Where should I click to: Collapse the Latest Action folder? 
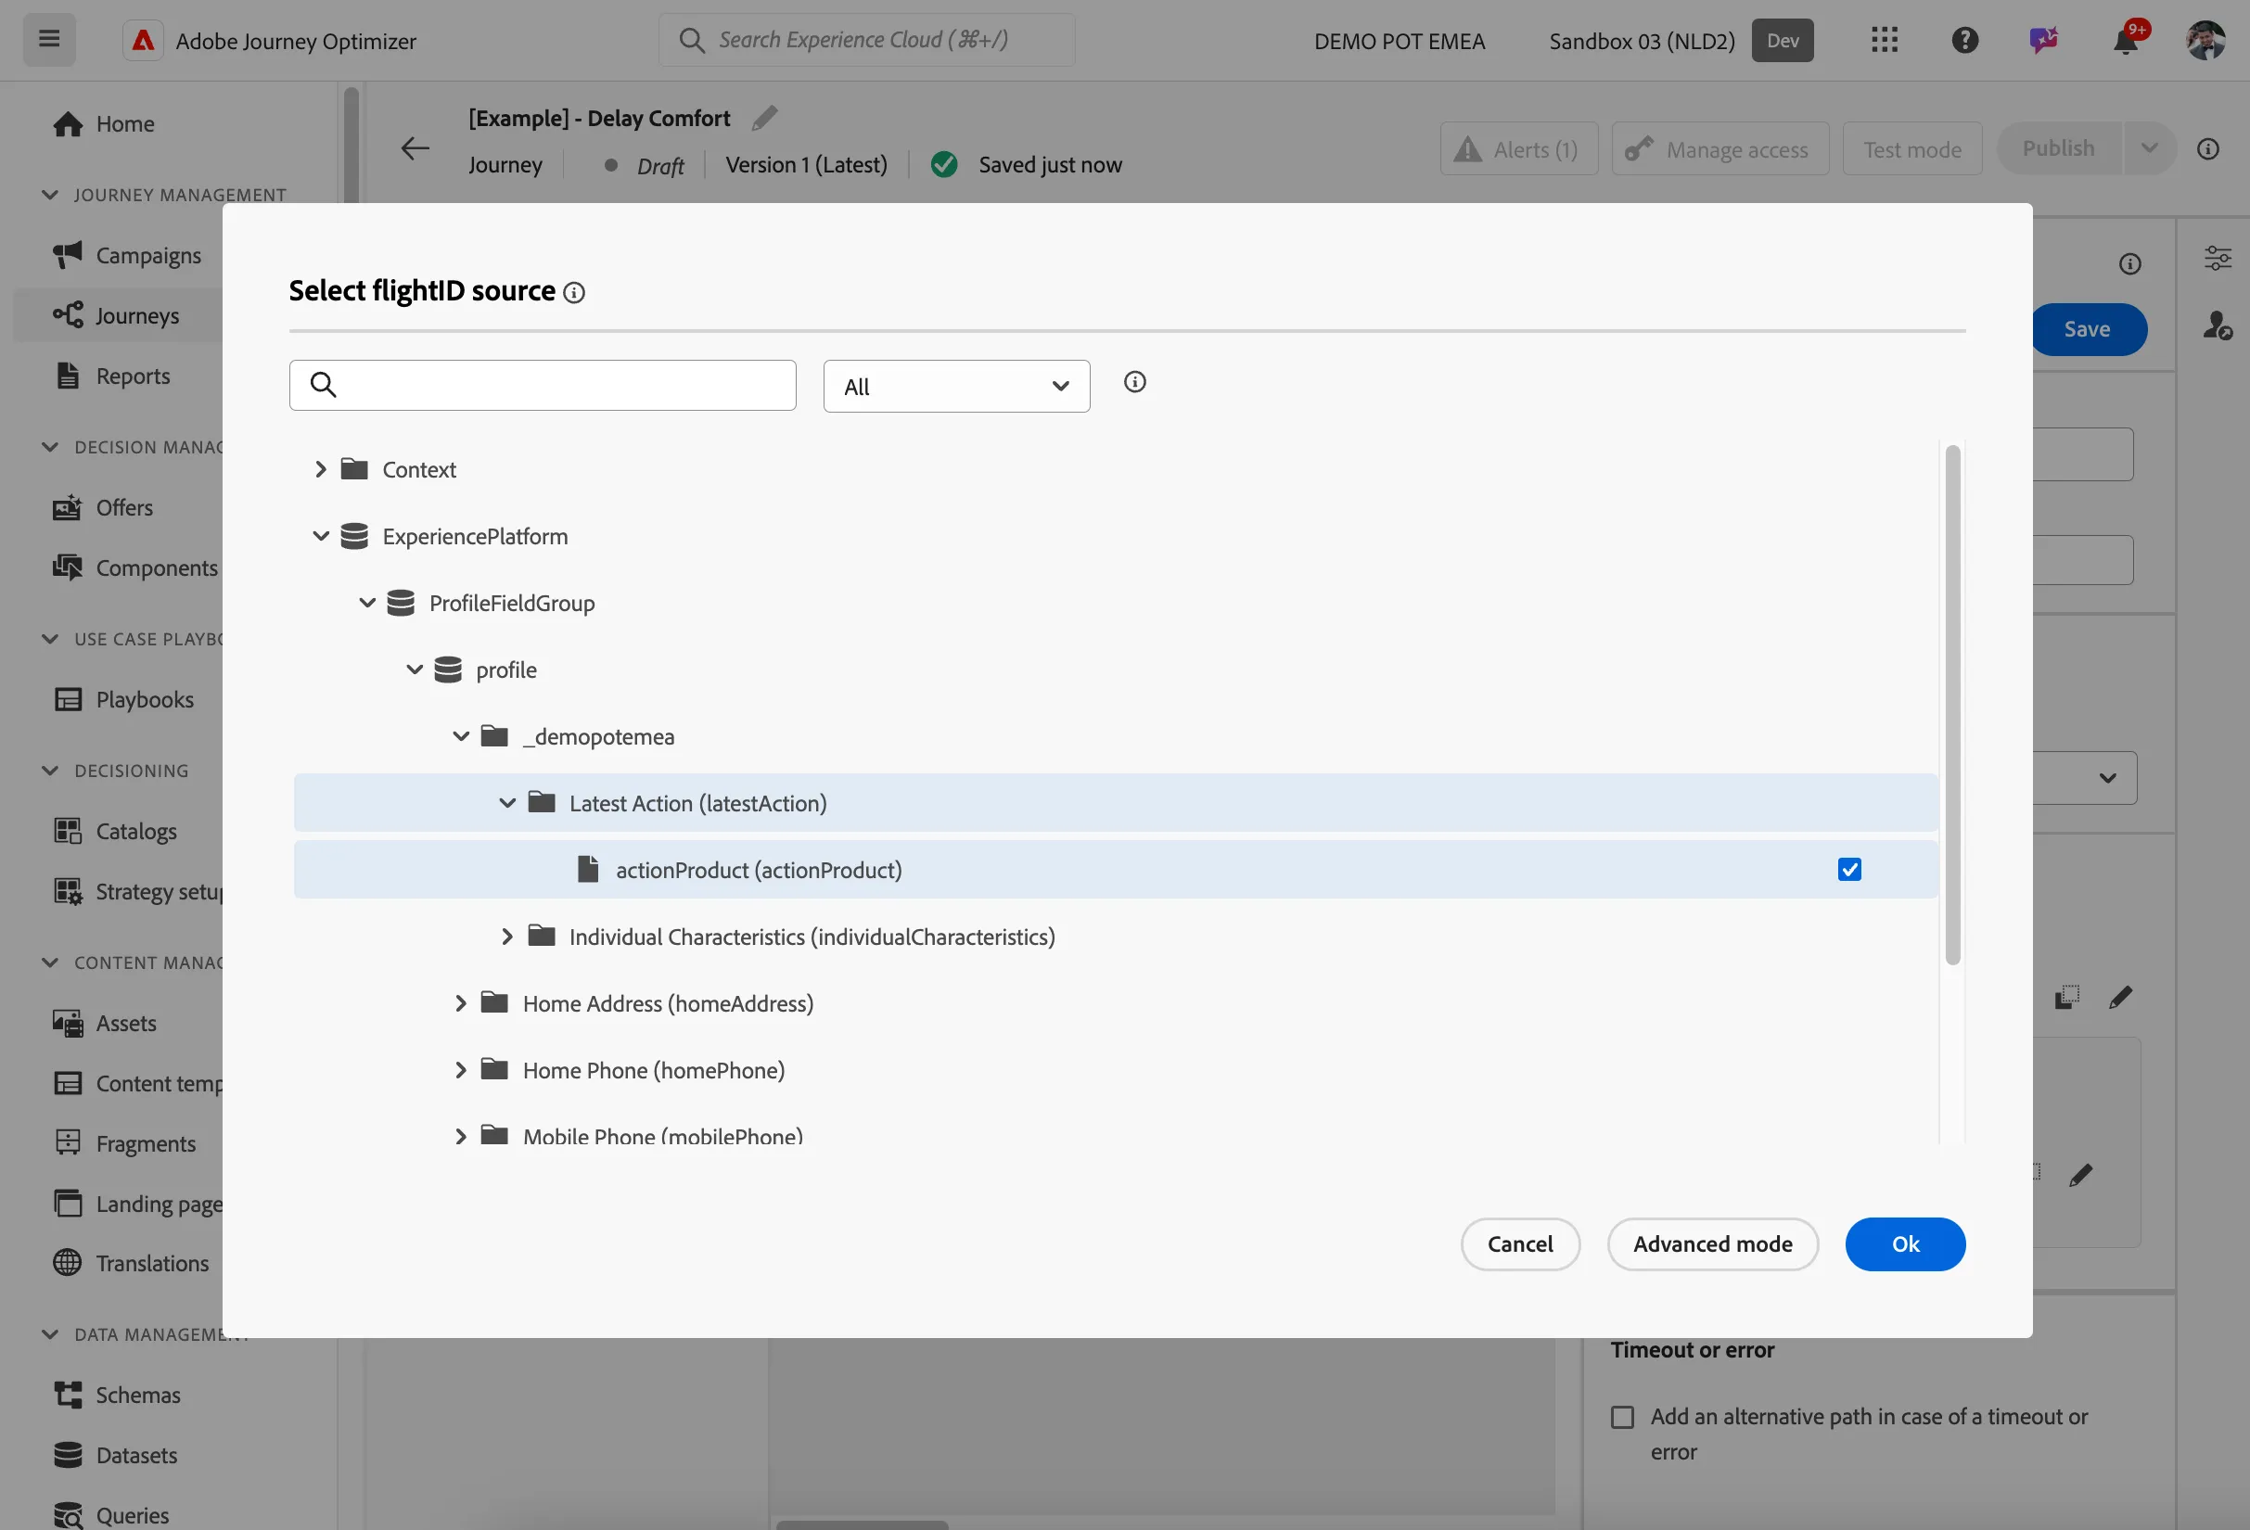[507, 803]
